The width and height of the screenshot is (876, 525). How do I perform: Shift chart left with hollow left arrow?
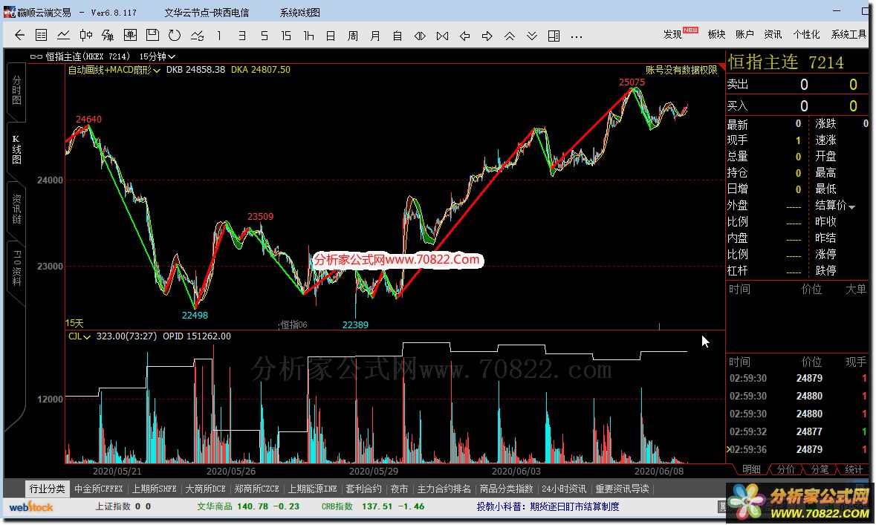click(465, 36)
